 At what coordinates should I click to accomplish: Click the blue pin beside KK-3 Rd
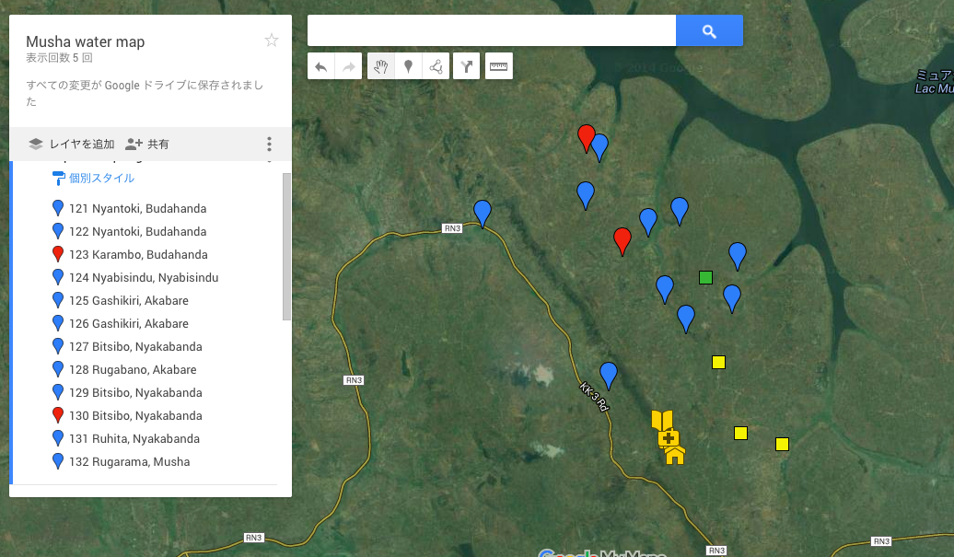[x=609, y=376]
